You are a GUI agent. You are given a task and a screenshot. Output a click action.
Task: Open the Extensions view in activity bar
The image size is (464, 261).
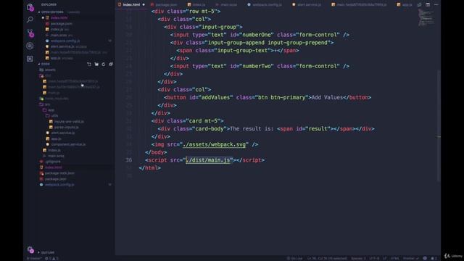tap(30, 59)
